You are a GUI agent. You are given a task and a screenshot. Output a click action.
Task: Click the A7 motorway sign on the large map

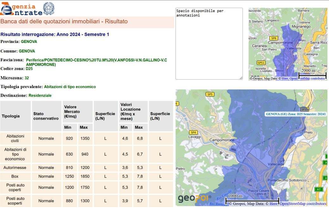click(x=318, y=189)
